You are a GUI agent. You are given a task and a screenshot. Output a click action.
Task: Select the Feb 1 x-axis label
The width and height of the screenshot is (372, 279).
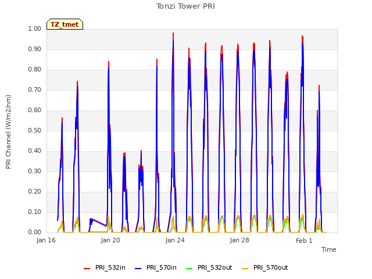click(x=304, y=241)
